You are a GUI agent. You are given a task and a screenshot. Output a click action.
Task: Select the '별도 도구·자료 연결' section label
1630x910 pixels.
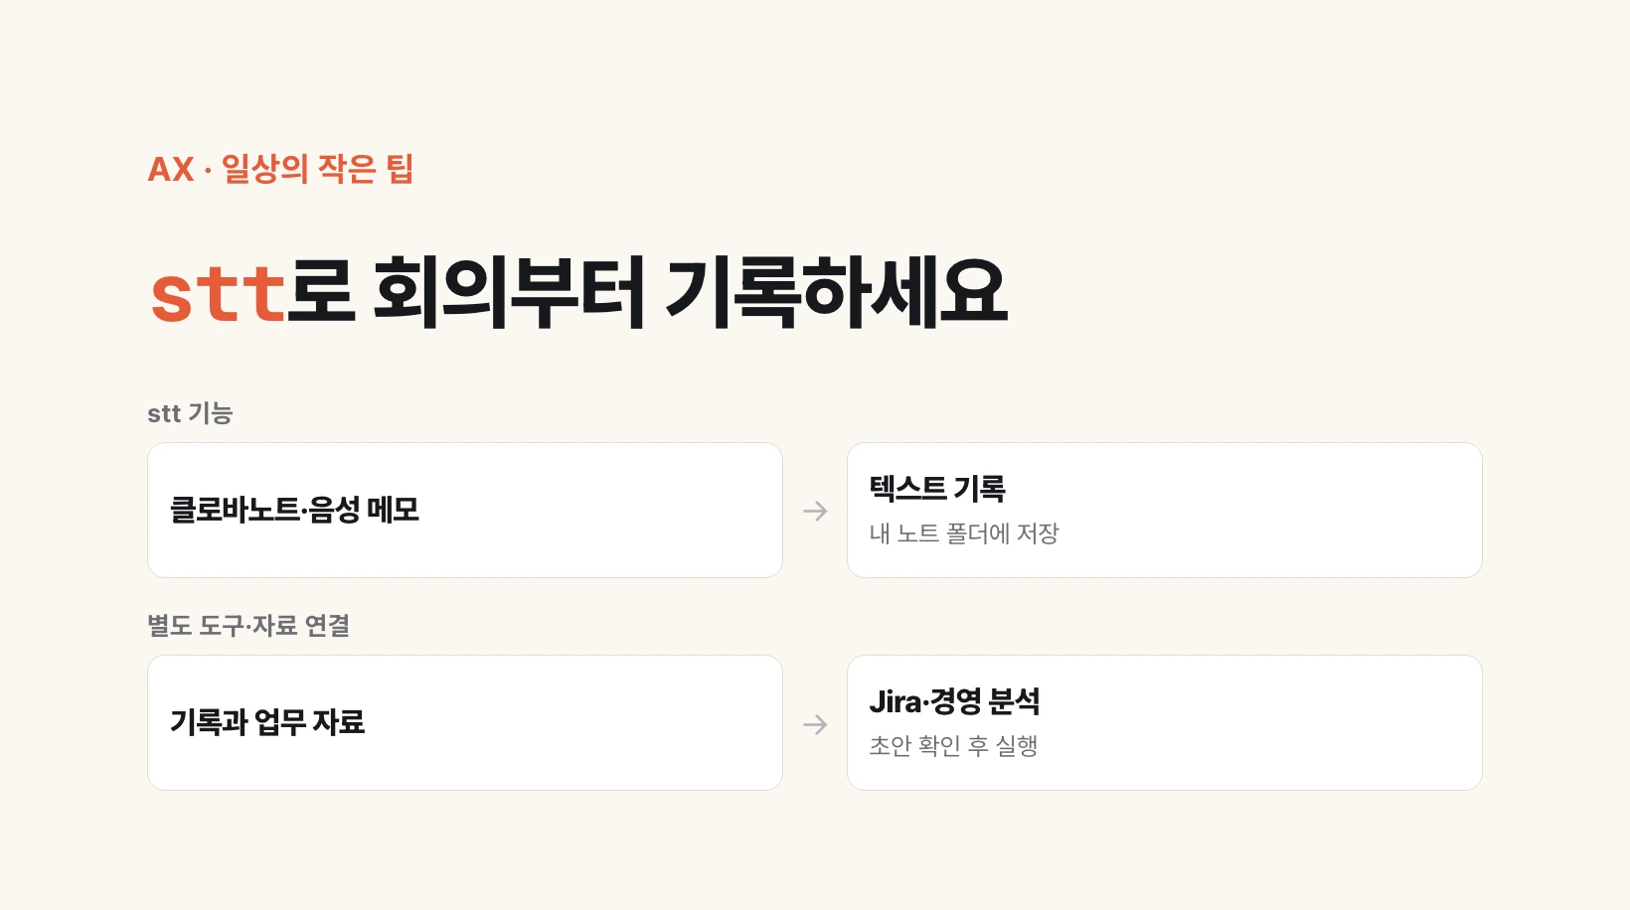(248, 626)
